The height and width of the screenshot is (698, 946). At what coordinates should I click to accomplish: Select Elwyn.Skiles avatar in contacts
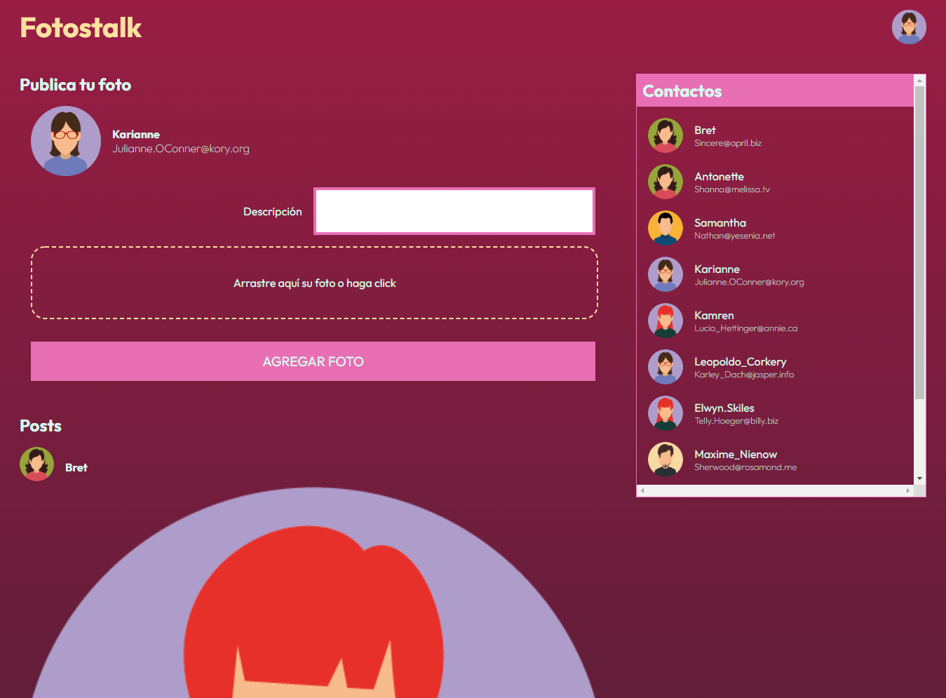[x=665, y=413]
